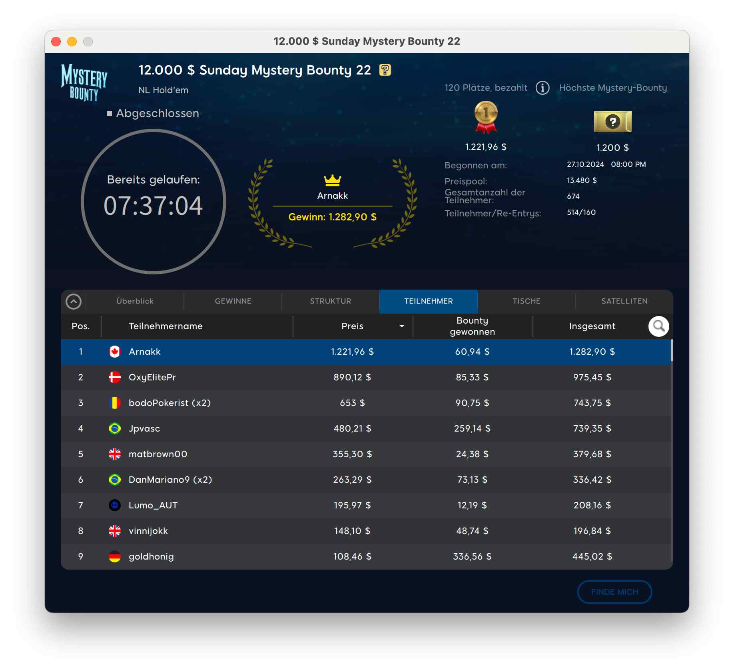Switch to the TISCHE tab
Viewport: 734px width, 672px height.
pos(526,301)
